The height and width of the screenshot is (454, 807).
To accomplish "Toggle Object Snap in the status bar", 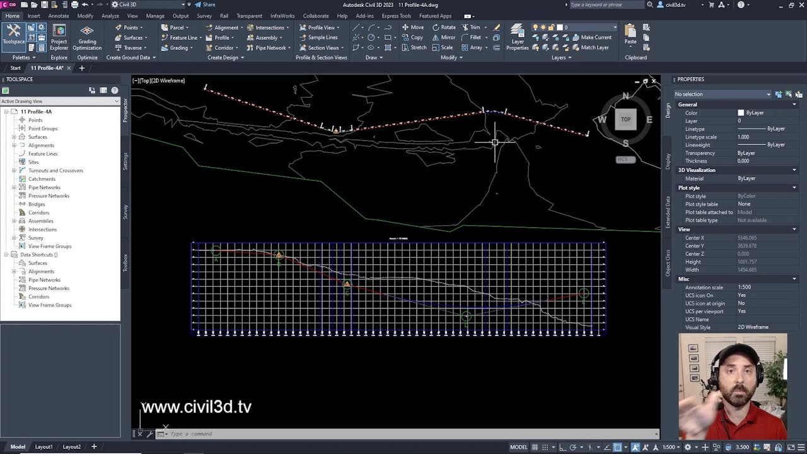I will pyautogui.click(x=618, y=446).
